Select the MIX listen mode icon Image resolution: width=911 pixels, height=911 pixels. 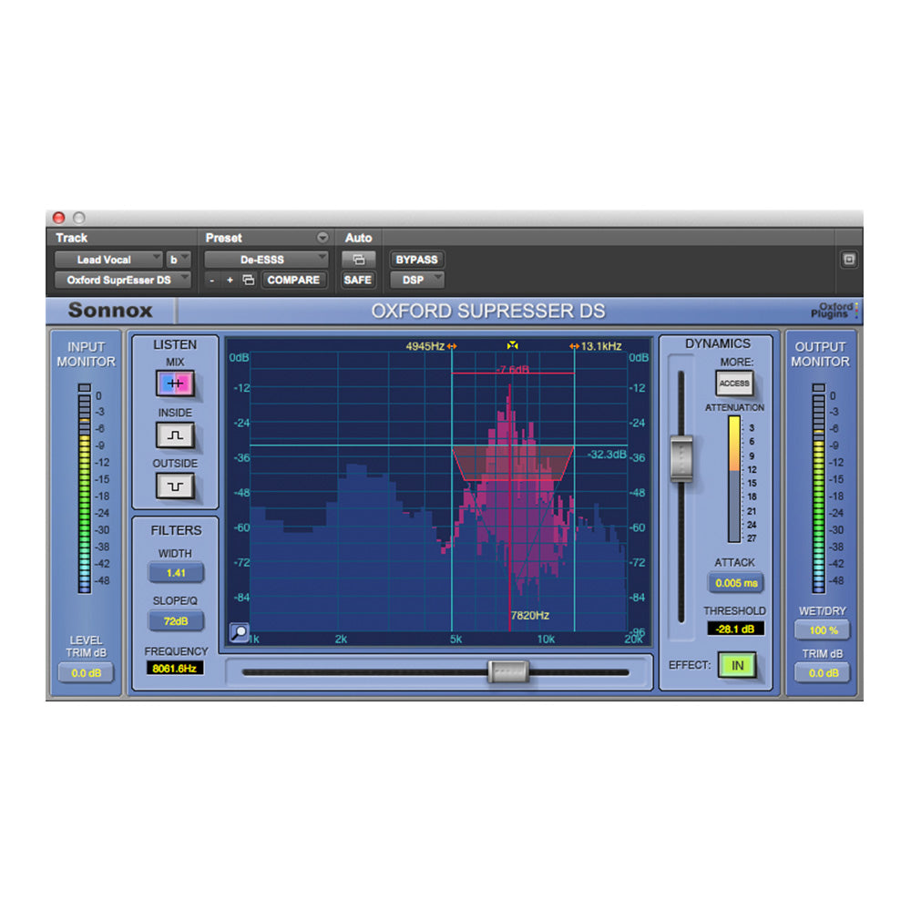coord(175,384)
